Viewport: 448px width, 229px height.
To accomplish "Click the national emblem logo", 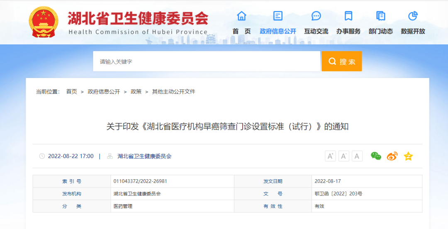I will coord(44,22).
